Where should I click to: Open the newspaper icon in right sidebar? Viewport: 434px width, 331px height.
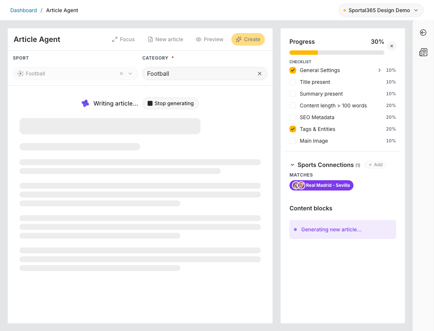point(423,52)
